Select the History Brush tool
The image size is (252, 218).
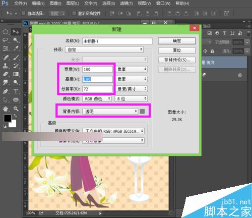click(x=16, y=66)
